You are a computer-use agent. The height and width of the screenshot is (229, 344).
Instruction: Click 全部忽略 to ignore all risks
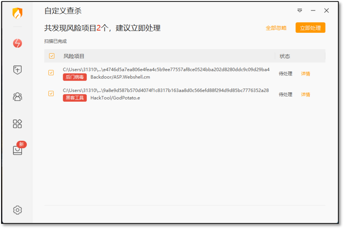point(276,28)
